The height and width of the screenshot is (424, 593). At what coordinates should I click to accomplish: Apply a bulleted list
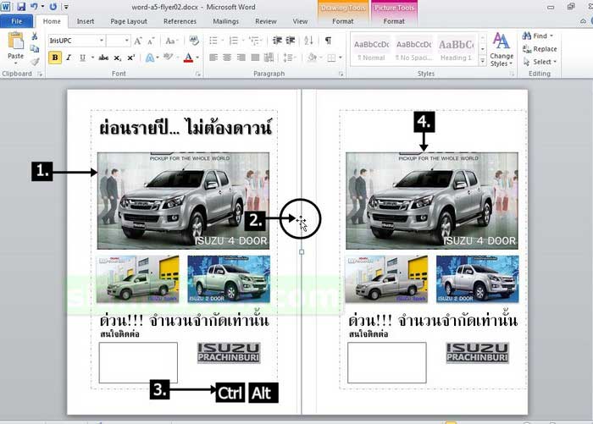point(213,41)
